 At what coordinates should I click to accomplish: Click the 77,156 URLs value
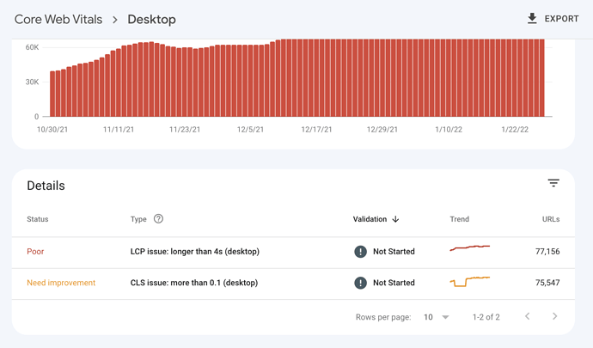547,252
